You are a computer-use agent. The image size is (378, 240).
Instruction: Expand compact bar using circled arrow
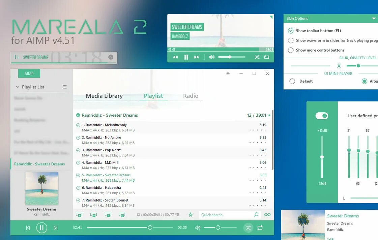(111, 57)
